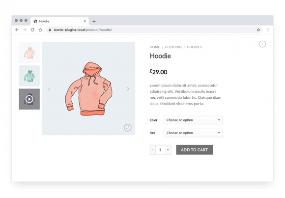Increase quantity with the plus button
This screenshot has width=285, height=198.
pos(168,150)
